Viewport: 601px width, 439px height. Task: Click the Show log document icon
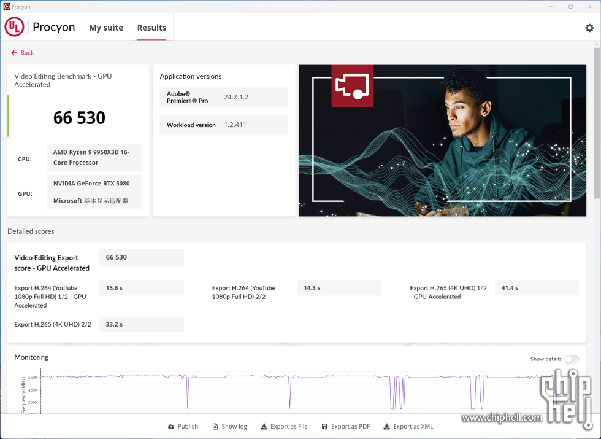point(215,426)
